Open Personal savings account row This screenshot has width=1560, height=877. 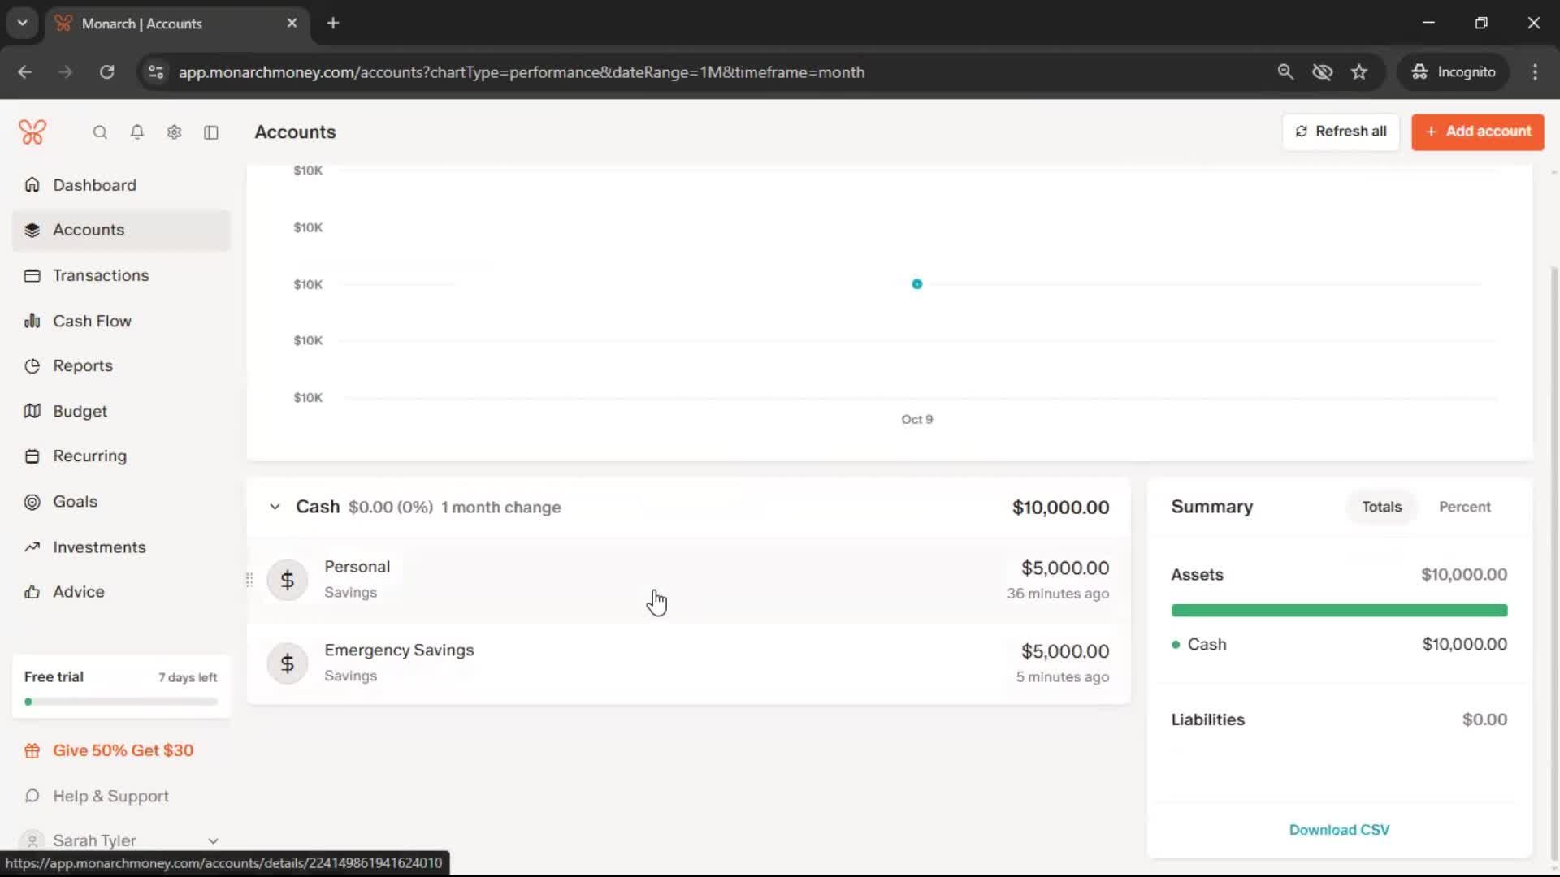click(650, 580)
